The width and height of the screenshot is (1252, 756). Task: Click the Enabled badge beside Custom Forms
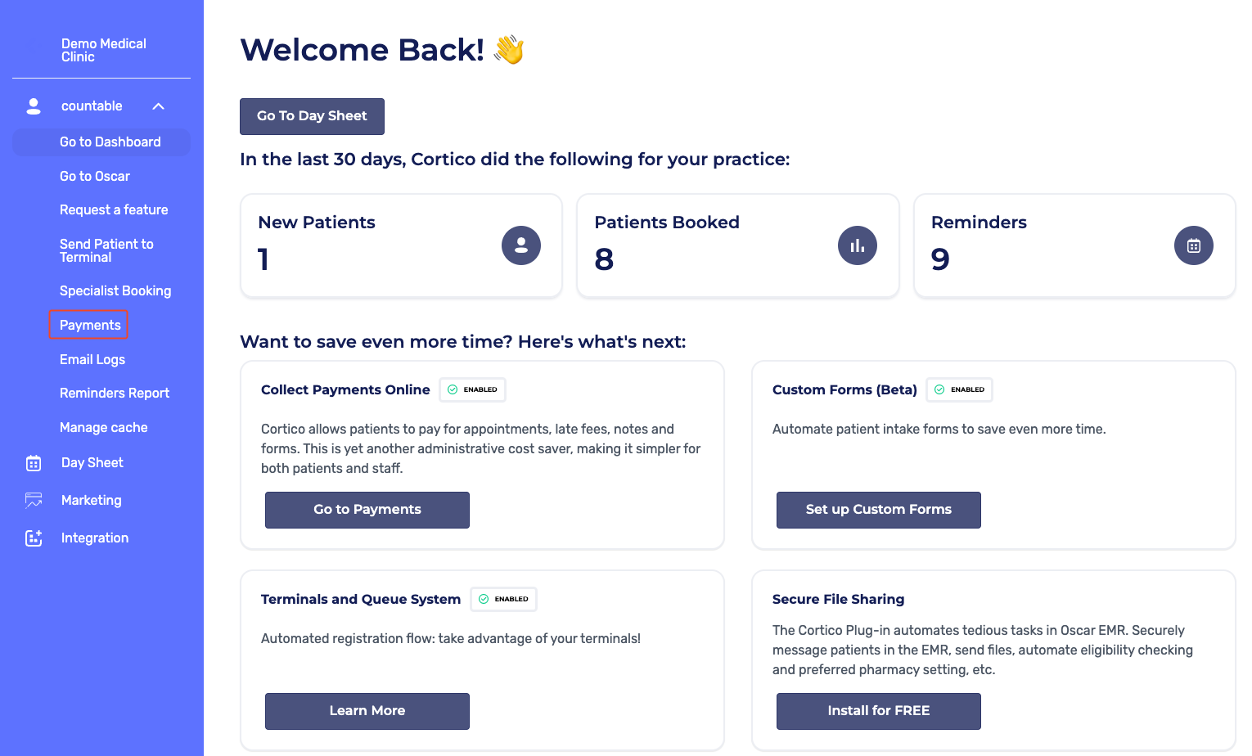click(x=959, y=390)
